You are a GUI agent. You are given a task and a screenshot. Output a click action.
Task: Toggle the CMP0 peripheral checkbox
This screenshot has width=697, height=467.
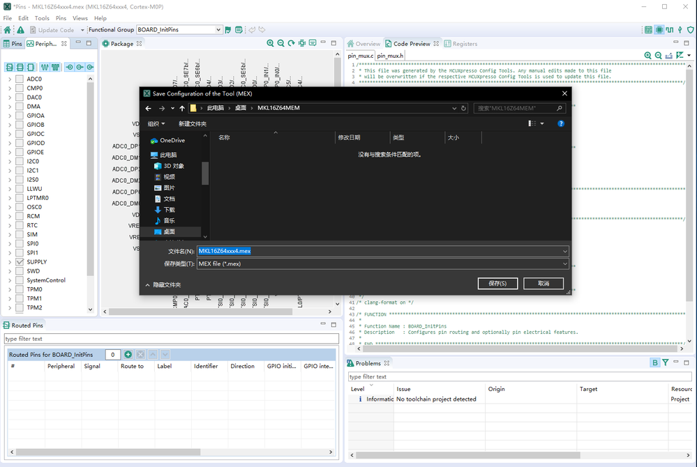(20, 88)
